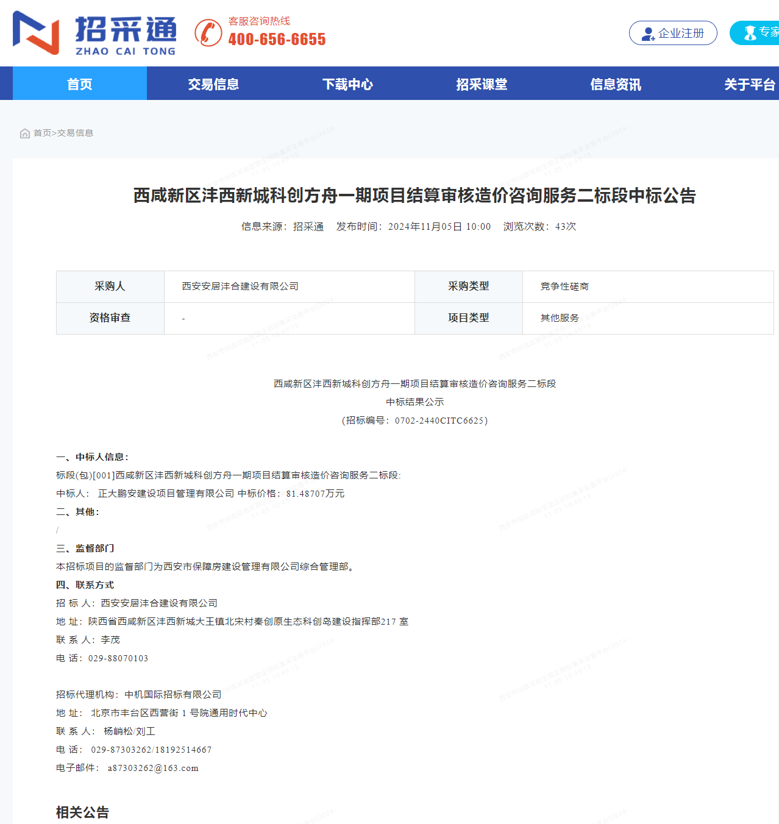Click email address a87303262@163.com
779x824 pixels.
pyautogui.click(x=153, y=768)
